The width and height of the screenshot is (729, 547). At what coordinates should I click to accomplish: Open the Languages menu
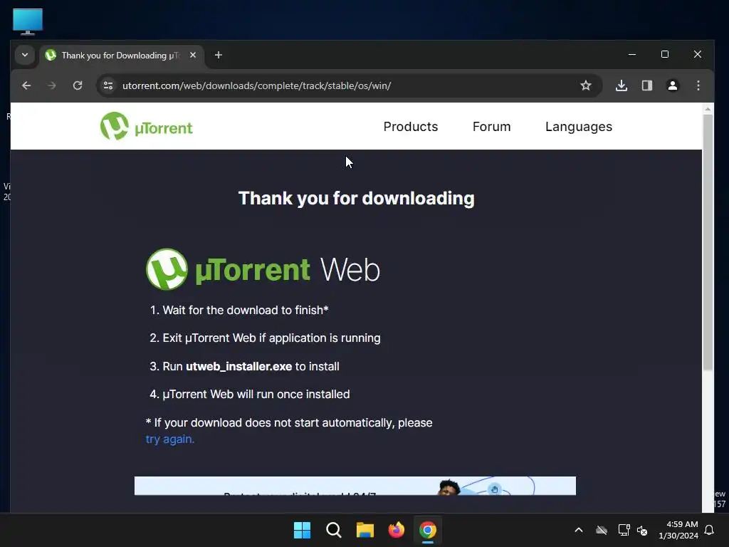pos(579,127)
